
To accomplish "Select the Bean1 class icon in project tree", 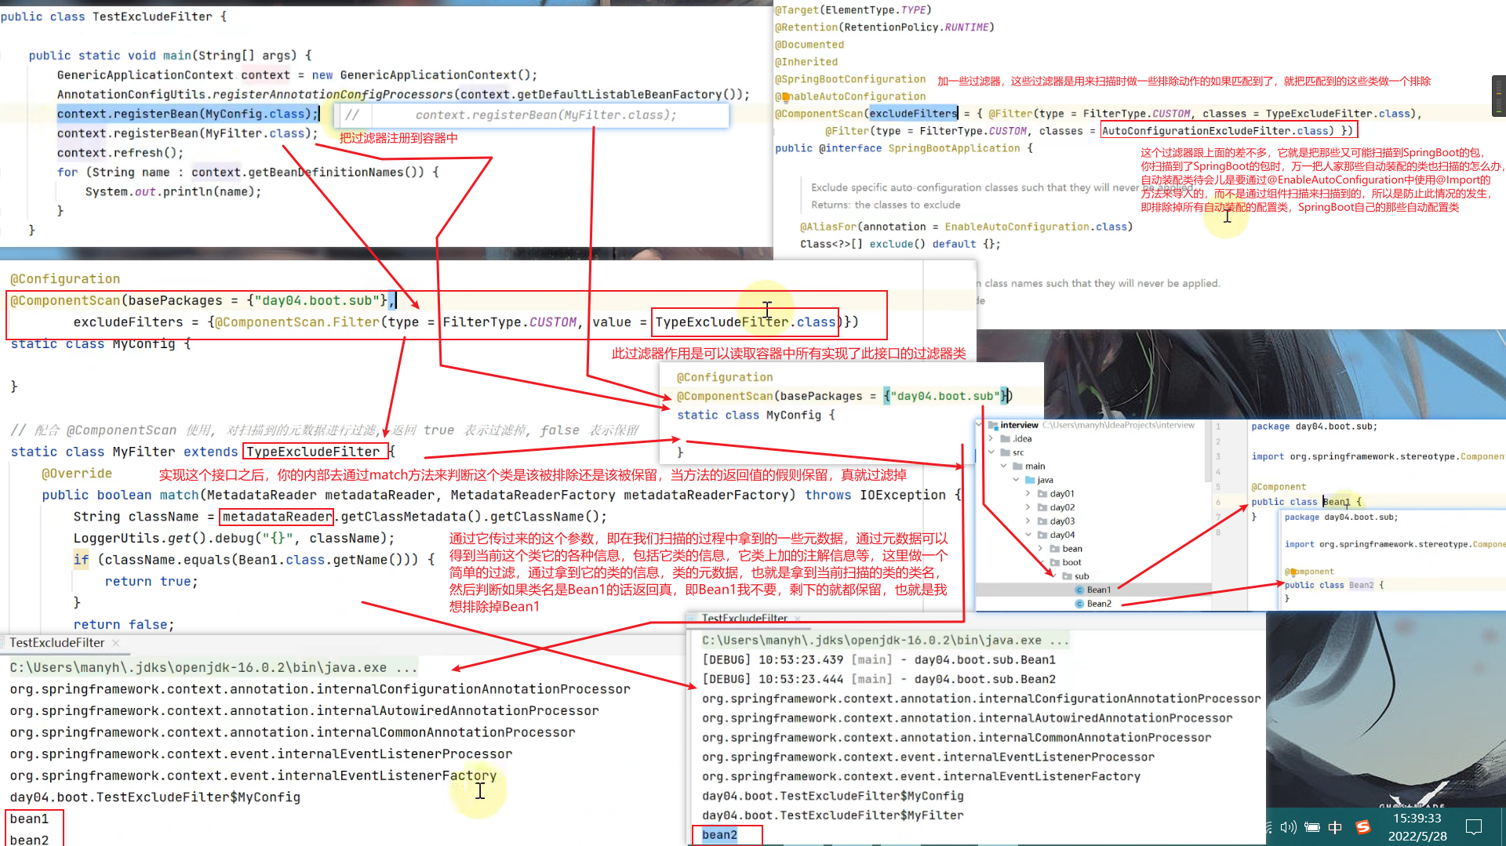I will pyautogui.click(x=1079, y=590).
